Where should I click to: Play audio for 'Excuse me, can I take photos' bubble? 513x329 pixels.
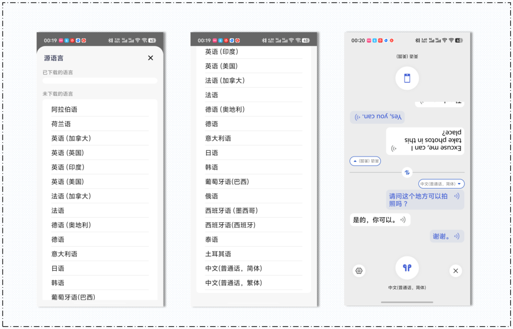[394, 148]
